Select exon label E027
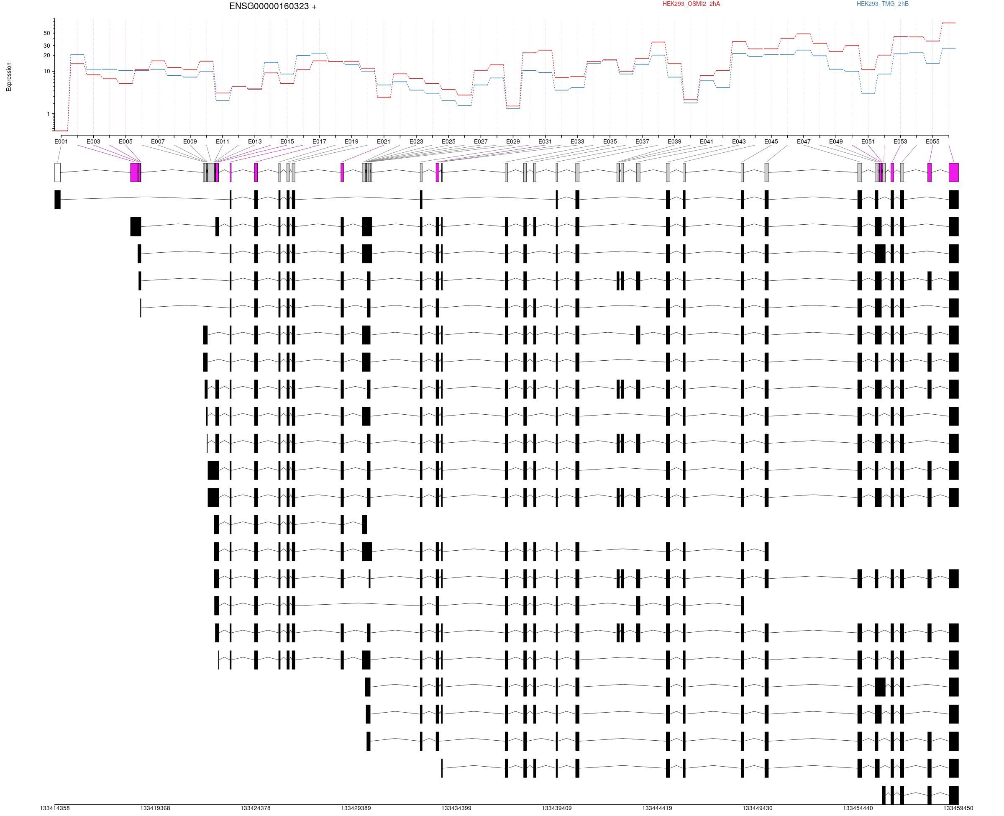The image size is (1004, 816). pyautogui.click(x=481, y=141)
